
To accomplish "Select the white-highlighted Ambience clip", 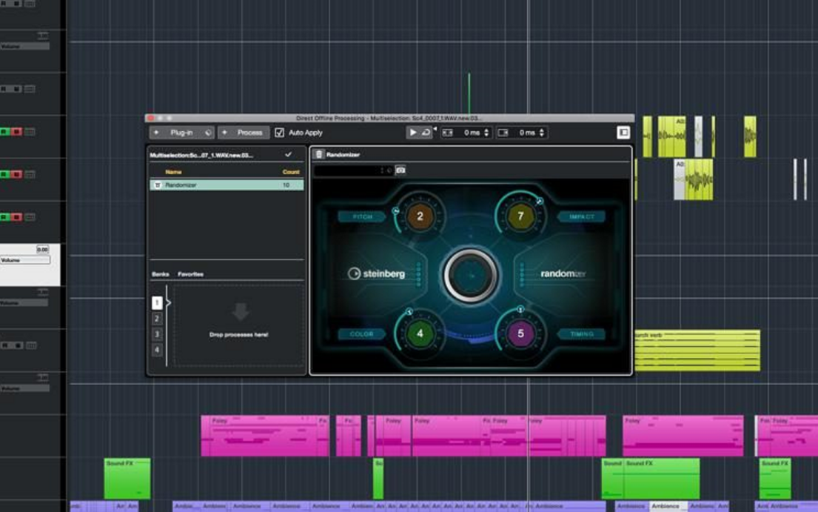I will [x=668, y=506].
